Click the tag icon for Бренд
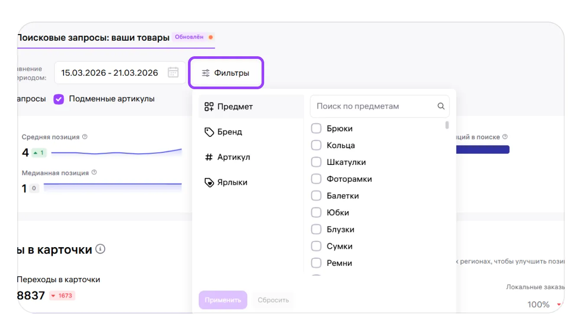The height and width of the screenshot is (335, 582). 209,132
